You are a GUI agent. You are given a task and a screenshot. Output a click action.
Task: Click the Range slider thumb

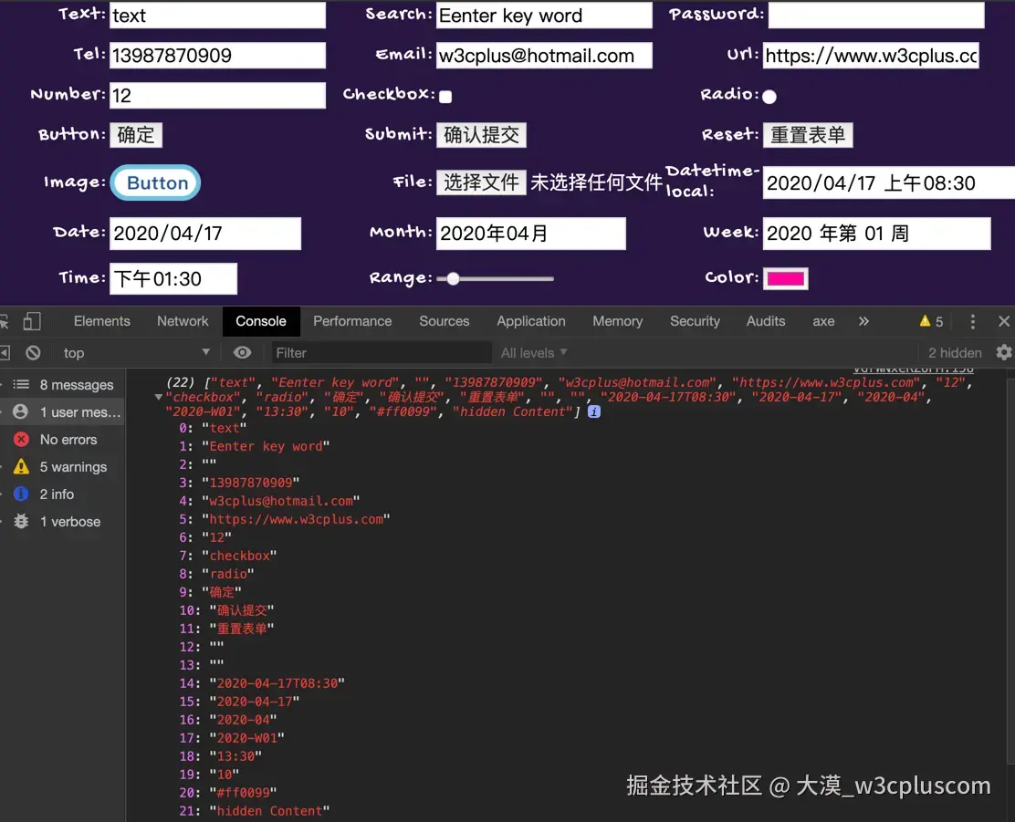[x=453, y=278]
